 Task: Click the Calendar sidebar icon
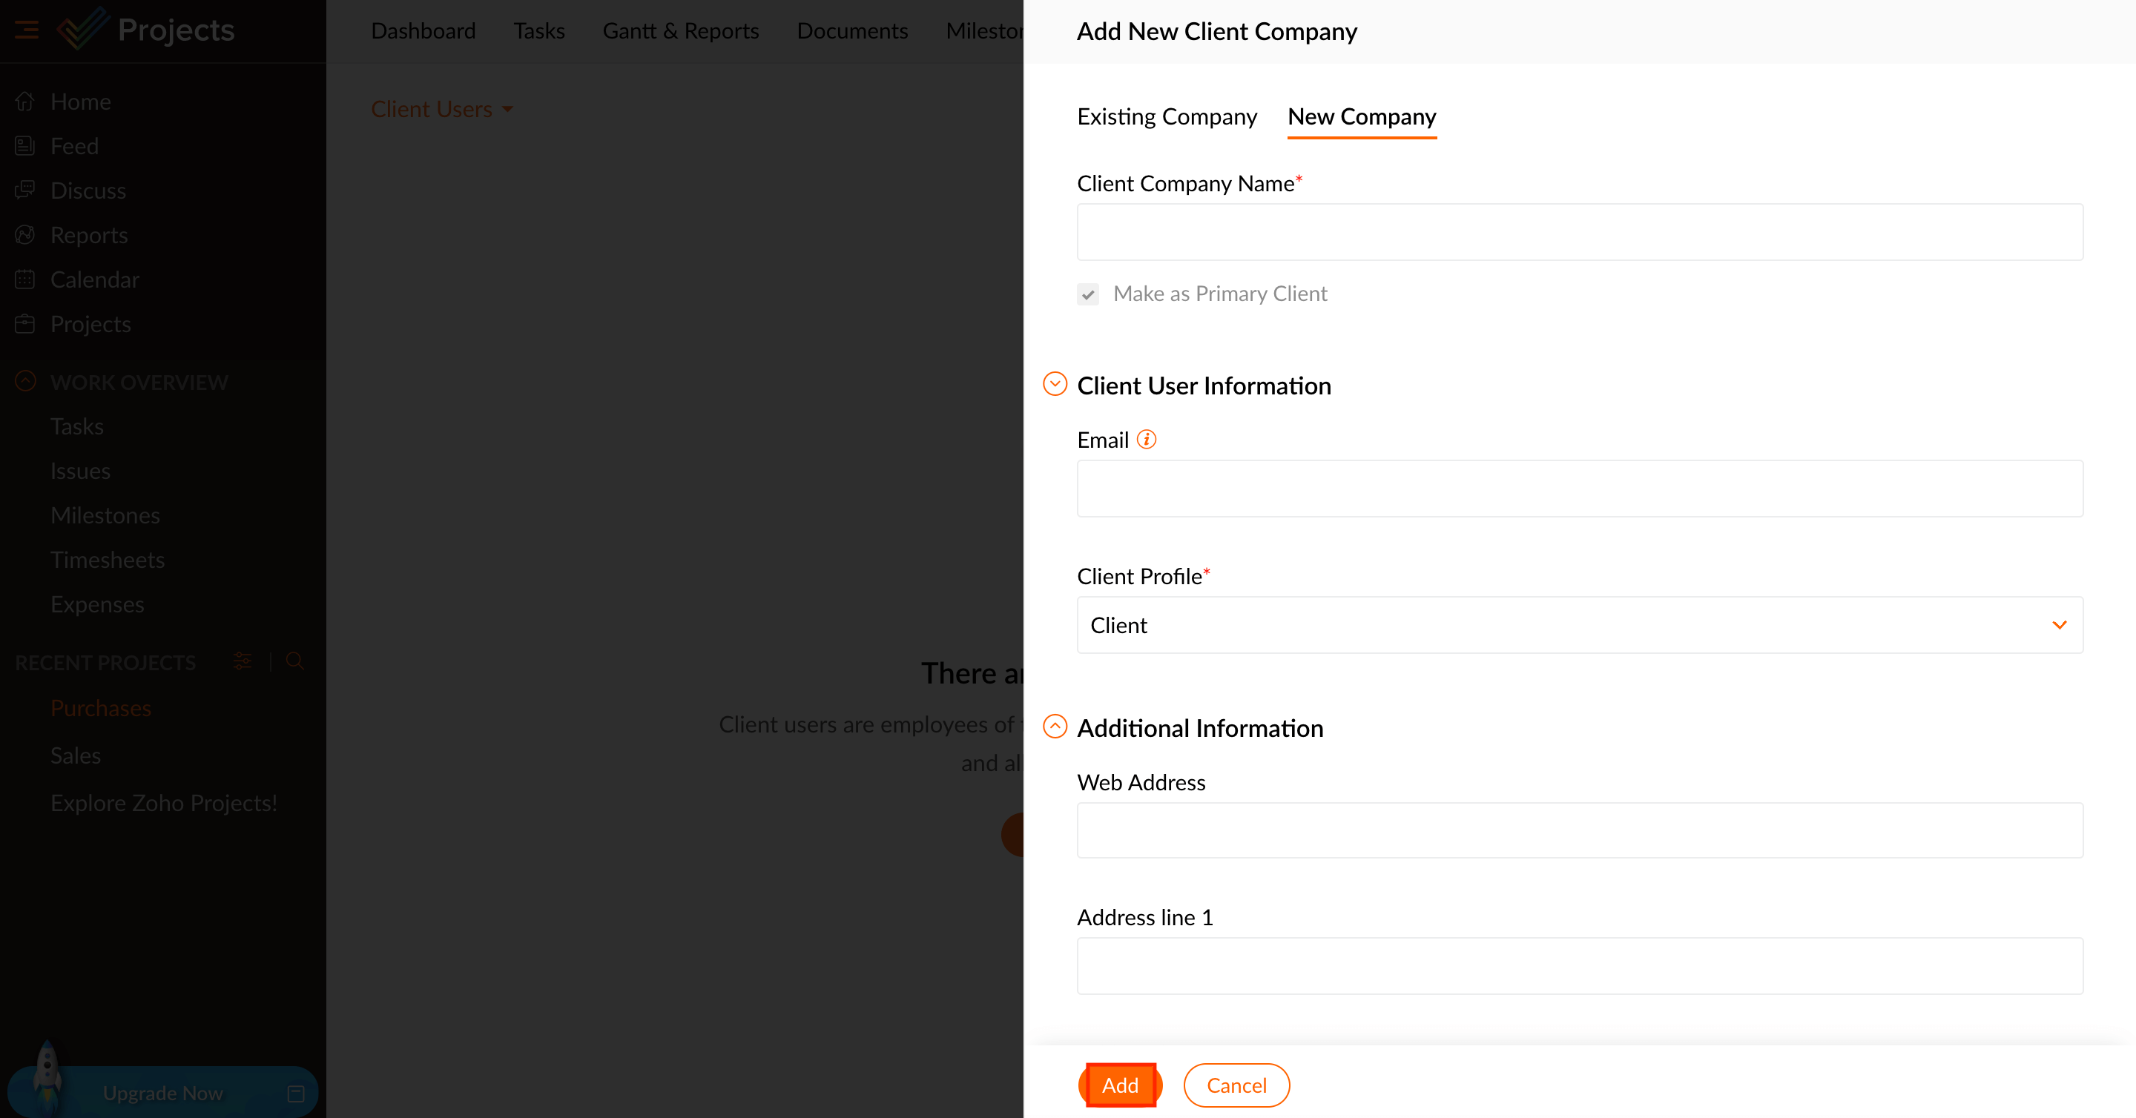[25, 279]
